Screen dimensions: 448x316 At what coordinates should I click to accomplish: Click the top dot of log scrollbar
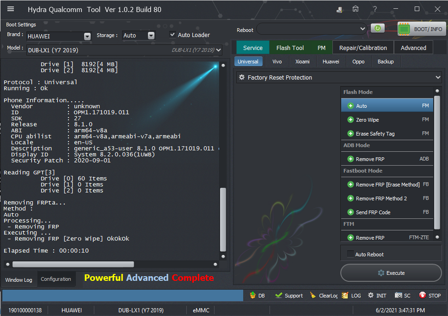pyautogui.click(x=223, y=66)
